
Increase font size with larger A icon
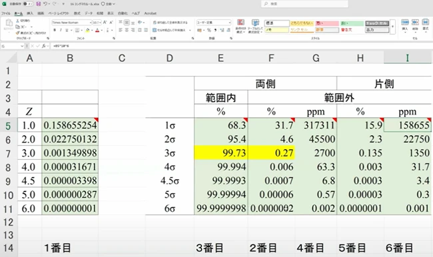pyautogui.click(x=105, y=23)
